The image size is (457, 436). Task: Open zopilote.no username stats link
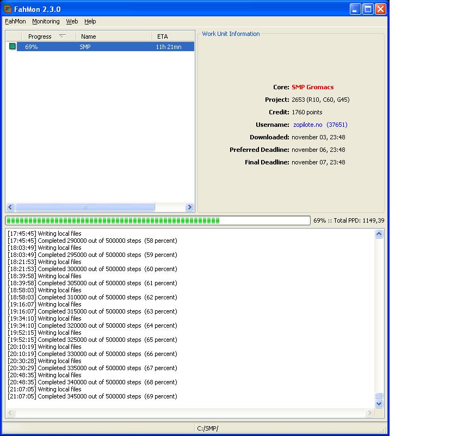click(x=307, y=125)
